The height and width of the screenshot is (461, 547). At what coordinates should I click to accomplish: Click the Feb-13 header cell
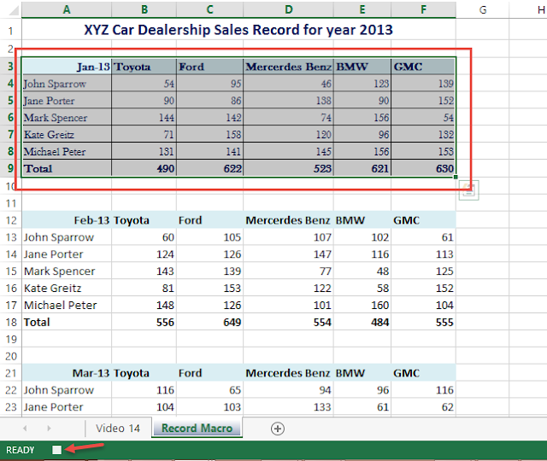pyautogui.click(x=67, y=220)
